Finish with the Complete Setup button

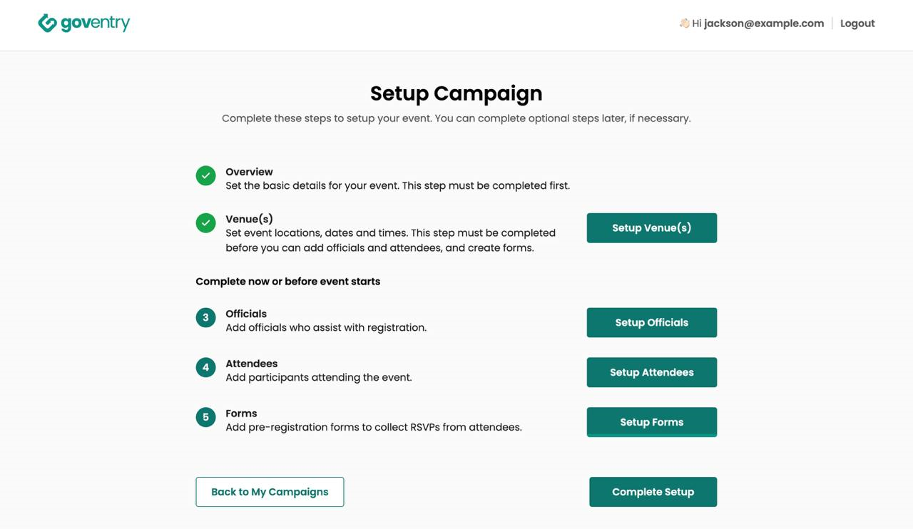(x=653, y=492)
